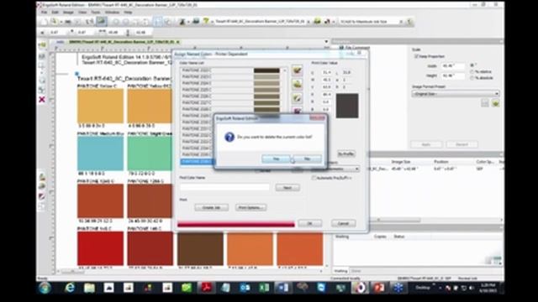Open the View menu
Viewport: 538px width, 302px height.
[82, 13]
